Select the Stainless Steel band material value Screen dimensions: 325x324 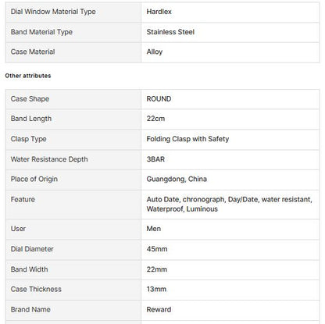170,32
